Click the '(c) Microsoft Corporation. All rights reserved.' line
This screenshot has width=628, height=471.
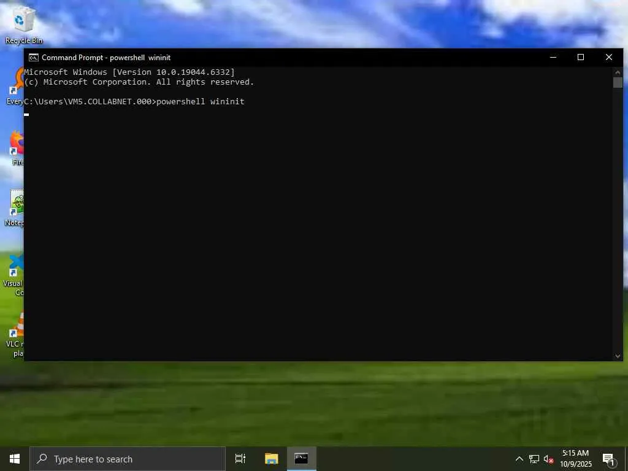click(x=139, y=82)
